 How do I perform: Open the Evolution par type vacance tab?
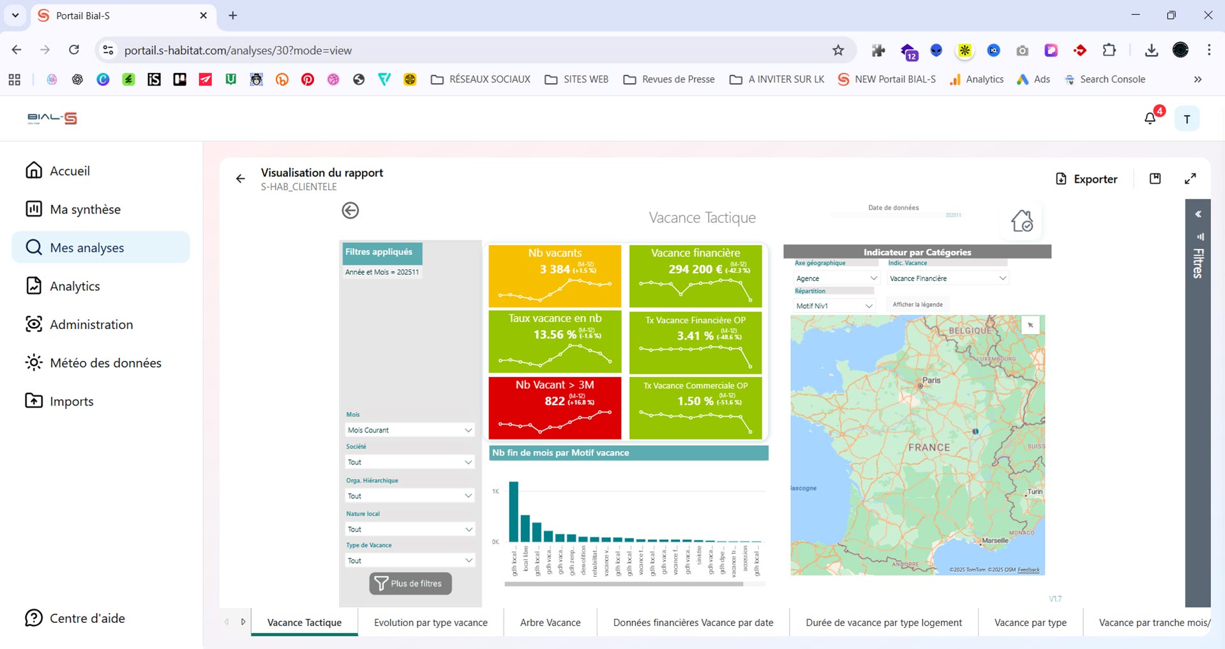coord(430,622)
